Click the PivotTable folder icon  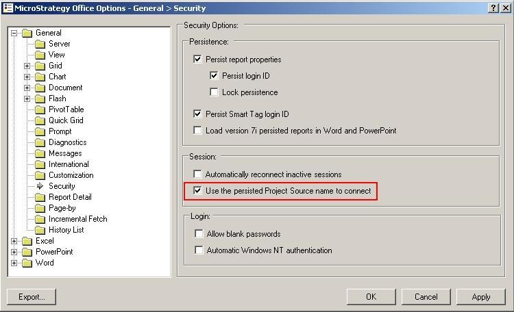pyautogui.click(x=40, y=109)
